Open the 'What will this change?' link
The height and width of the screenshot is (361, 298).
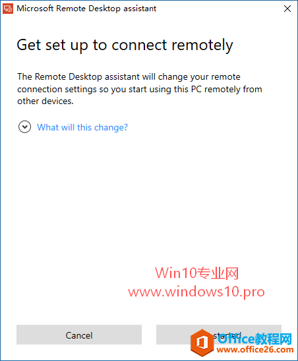pyautogui.click(x=82, y=127)
